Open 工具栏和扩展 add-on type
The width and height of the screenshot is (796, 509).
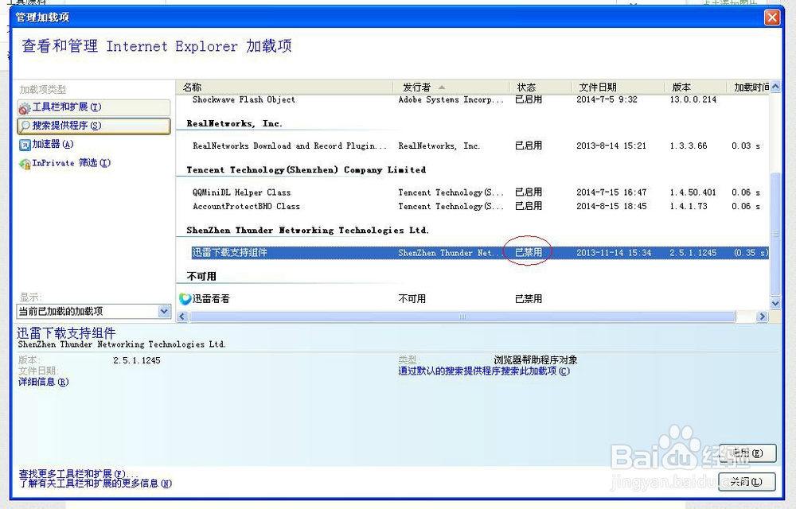pyautogui.click(x=94, y=107)
